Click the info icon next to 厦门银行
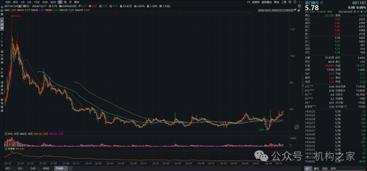The image size is (367, 171). point(321,3)
